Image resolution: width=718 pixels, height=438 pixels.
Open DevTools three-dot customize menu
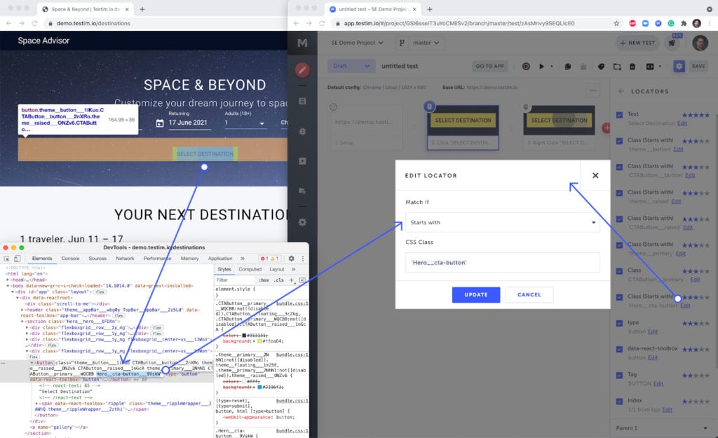[302, 259]
